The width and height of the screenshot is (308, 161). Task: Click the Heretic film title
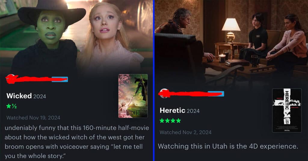[x=172, y=110]
